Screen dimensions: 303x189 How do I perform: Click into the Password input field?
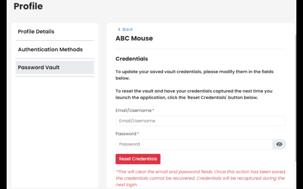194,144
